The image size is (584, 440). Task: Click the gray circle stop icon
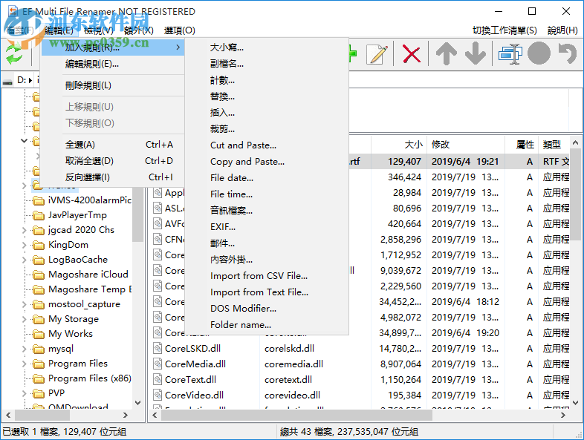539,53
